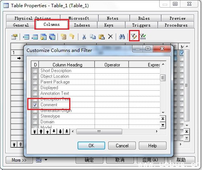This screenshot has height=170, width=202.
Task: Move row up one line in dialog
Action: click(47, 132)
